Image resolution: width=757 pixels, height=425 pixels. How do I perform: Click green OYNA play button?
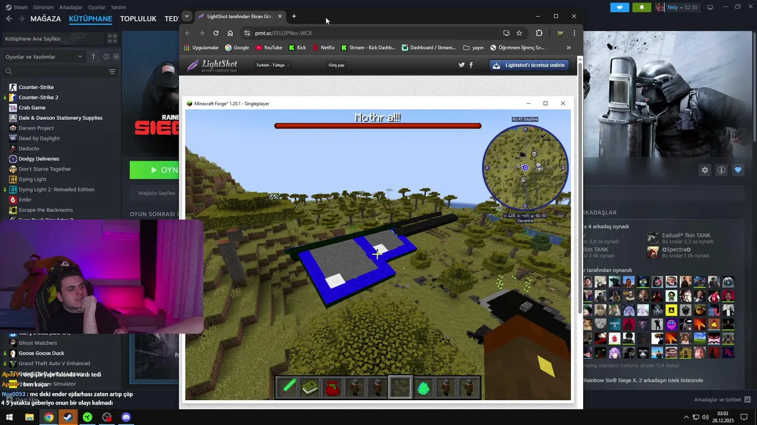point(155,170)
